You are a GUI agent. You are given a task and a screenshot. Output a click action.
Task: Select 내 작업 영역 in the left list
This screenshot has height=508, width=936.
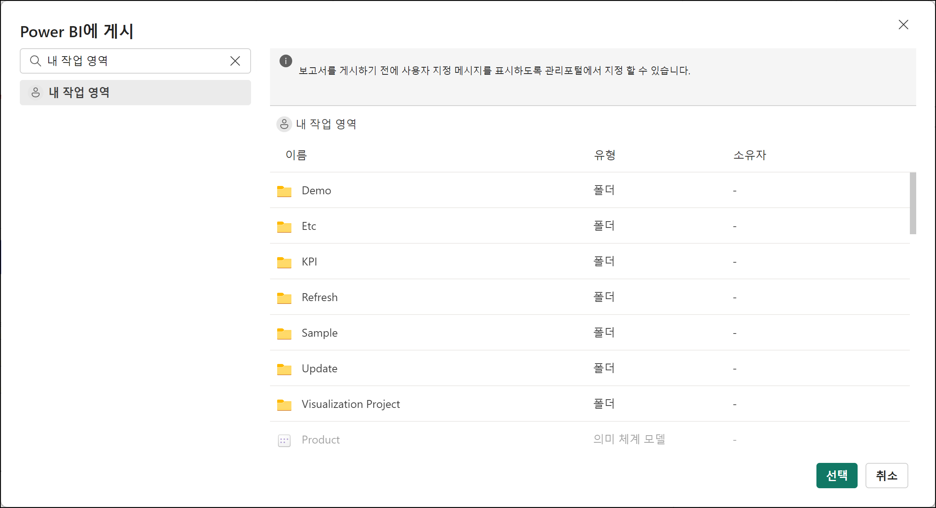point(135,93)
